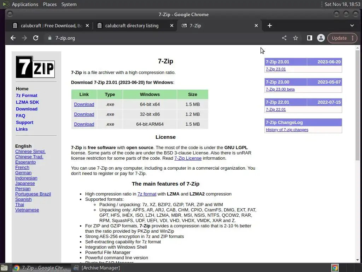Click the forward navigation arrow

[24, 38]
